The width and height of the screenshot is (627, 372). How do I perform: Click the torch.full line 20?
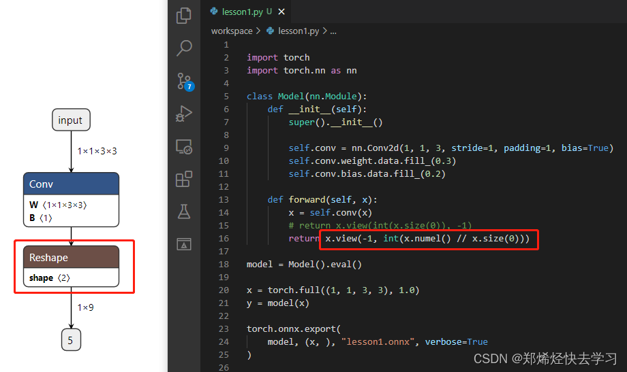(333, 290)
